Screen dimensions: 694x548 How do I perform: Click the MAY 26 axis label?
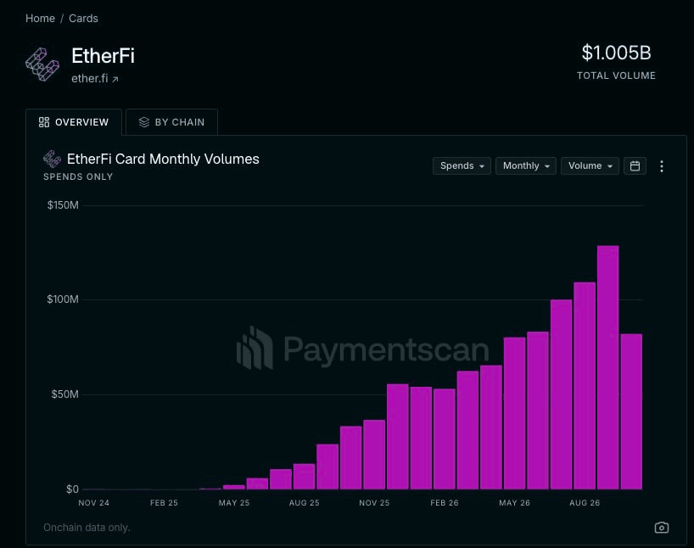click(x=514, y=503)
